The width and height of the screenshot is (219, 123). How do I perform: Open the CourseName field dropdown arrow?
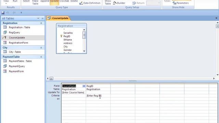[x=84, y=86]
